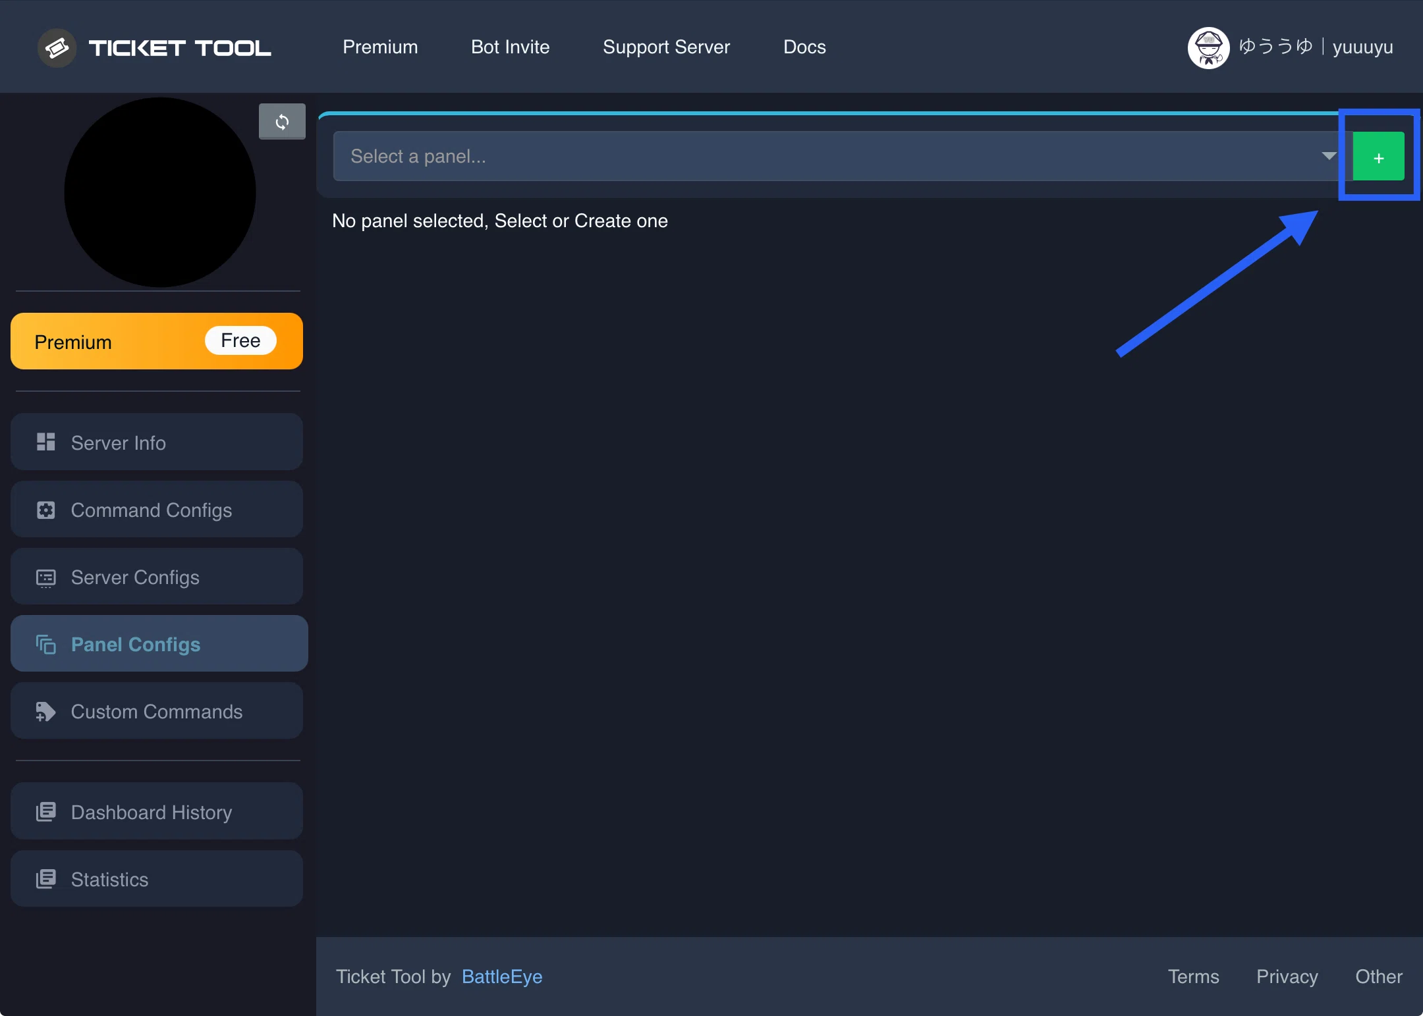Select the Panel Configs section

click(x=159, y=644)
